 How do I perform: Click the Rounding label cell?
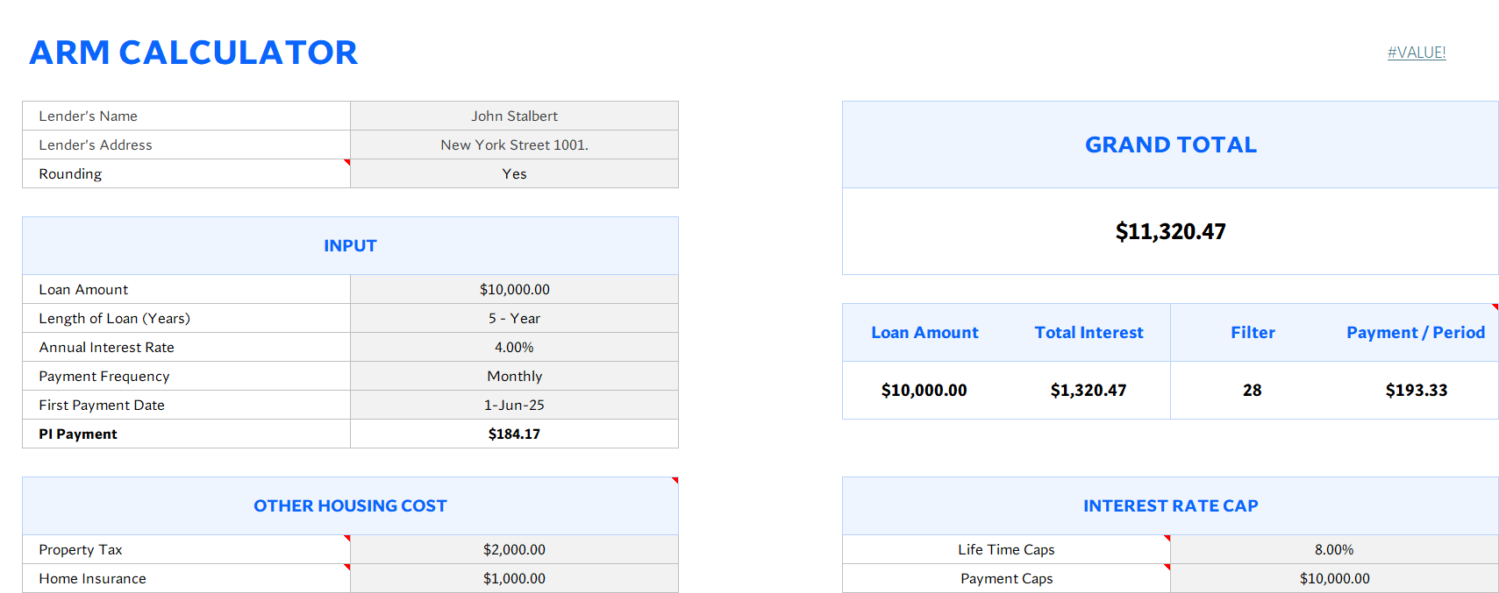(x=186, y=173)
